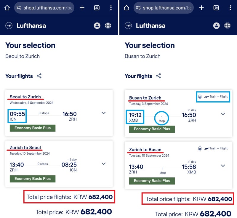Screen dimensions: 237x218
Task: Share flights on the Busan to Zurich page
Action: click(158, 76)
